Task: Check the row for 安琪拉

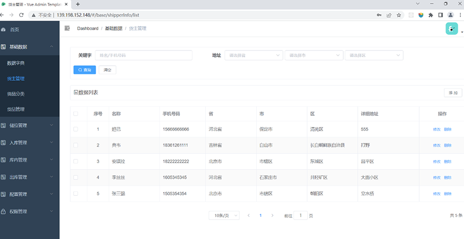Action: (75, 161)
